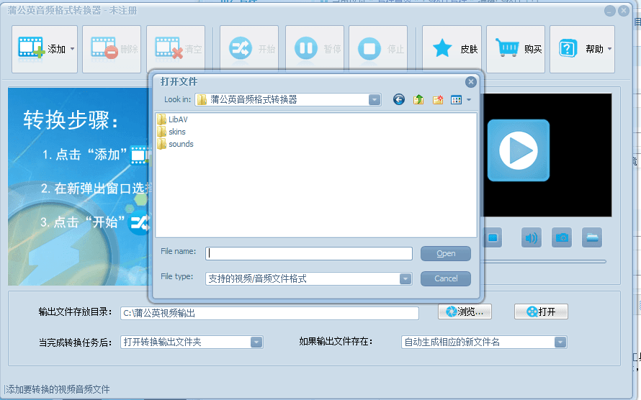
Task: Close the 打开文件 dialog
Action: [x=470, y=82]
